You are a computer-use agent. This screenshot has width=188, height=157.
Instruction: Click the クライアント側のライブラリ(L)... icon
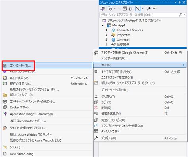(5, 128)
